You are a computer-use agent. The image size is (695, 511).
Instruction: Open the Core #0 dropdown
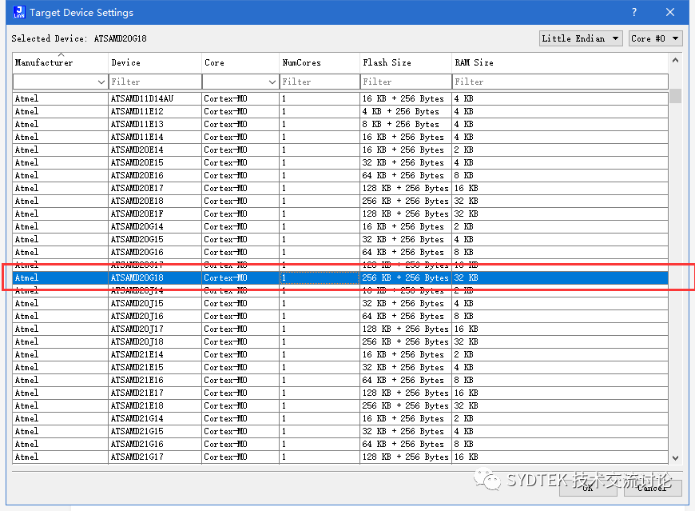pyautogui.click(x=655, y=38)
